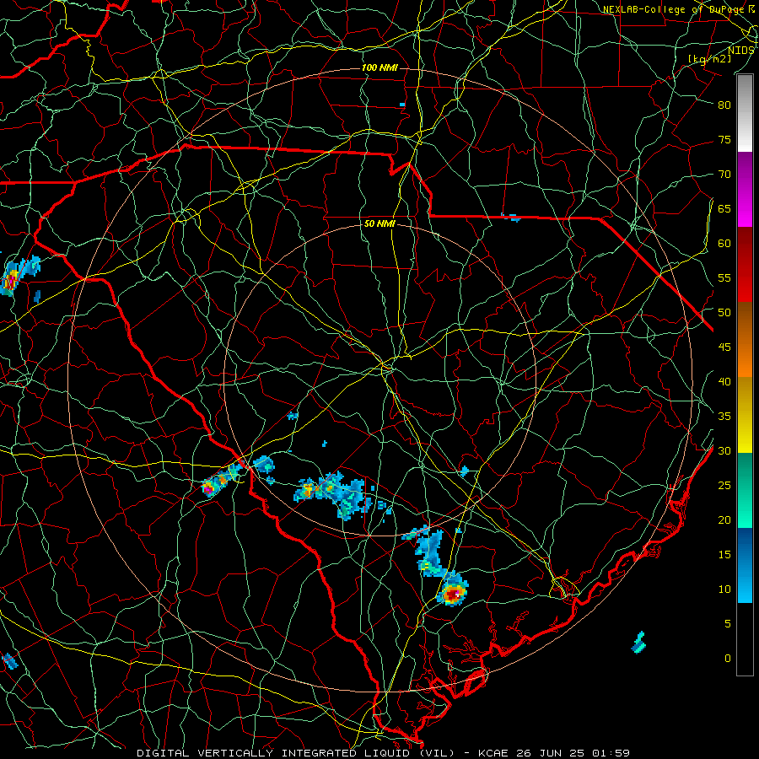Select the green segment of the color scale

click(745, 490)
